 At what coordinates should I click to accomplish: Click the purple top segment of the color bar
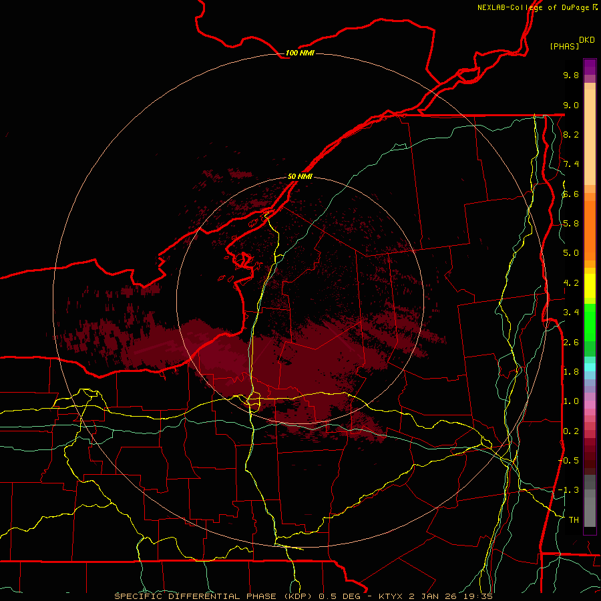(x=590, y=67)
